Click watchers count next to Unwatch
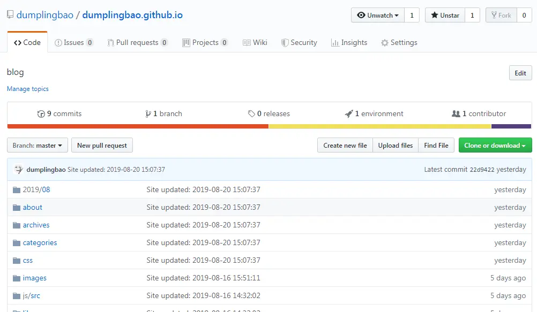 [x=412, y=15]
